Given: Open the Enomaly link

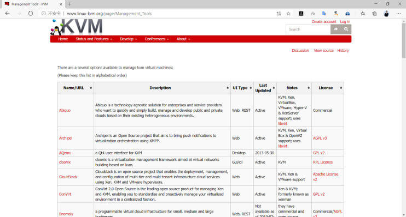Looking at the screenshot, I should [66, 214].
